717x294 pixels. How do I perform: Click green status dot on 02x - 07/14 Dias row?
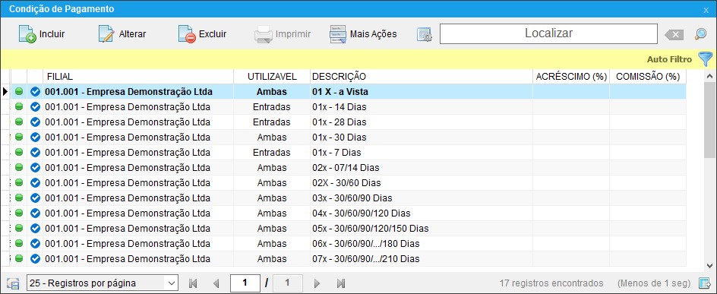[19, 167]
